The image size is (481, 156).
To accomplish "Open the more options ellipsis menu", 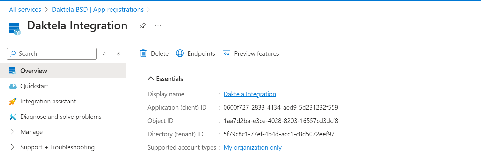I will (158, 25).
